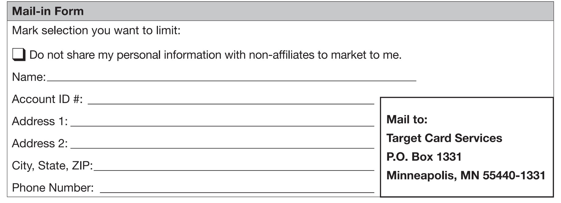
Task: Click the Mail-in Form header title
Action: point(48,11)
